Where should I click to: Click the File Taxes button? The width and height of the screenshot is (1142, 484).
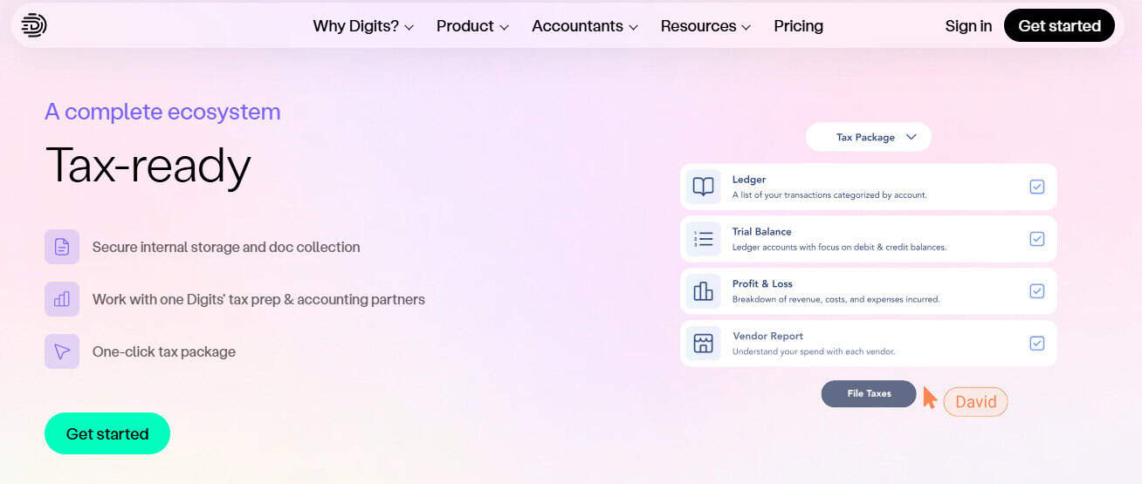pyautogui.click(x=869, y=393)
